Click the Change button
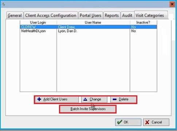This screenshot has width=177, height=131. (x=94, y=99)
